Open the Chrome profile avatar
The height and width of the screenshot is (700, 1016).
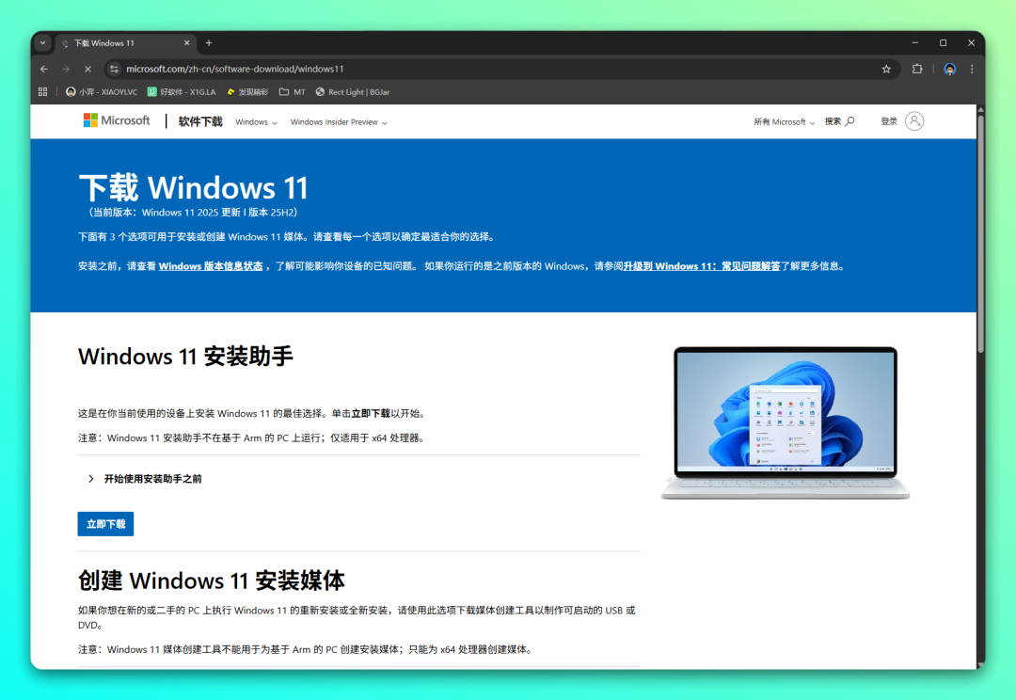tap(949, 69)
